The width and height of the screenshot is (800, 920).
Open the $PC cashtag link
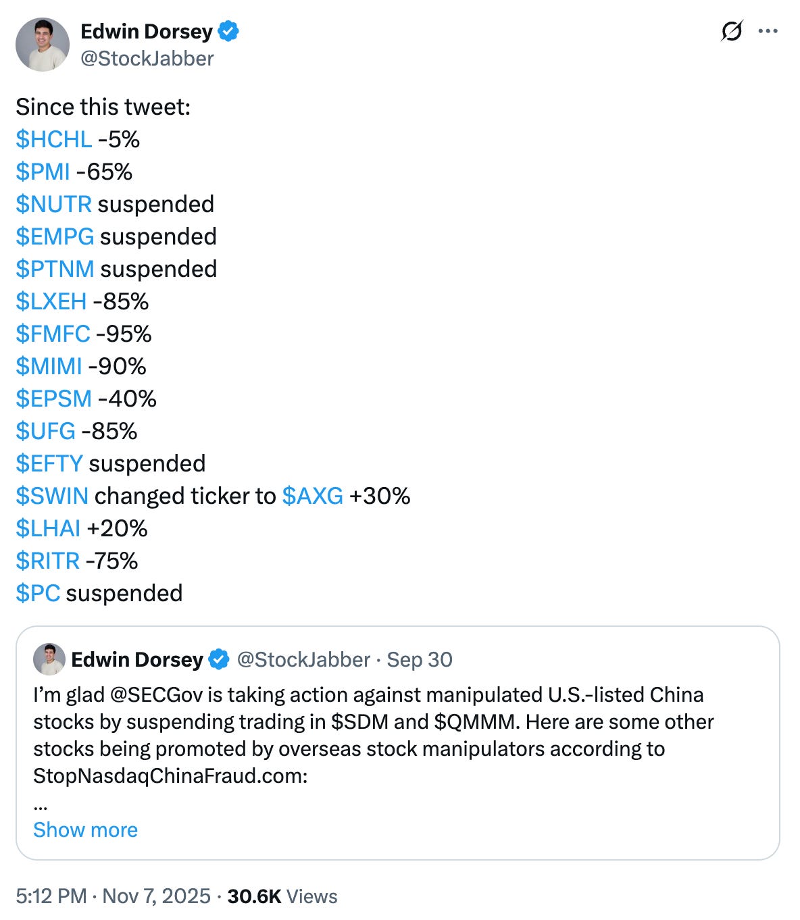point(38,593)
